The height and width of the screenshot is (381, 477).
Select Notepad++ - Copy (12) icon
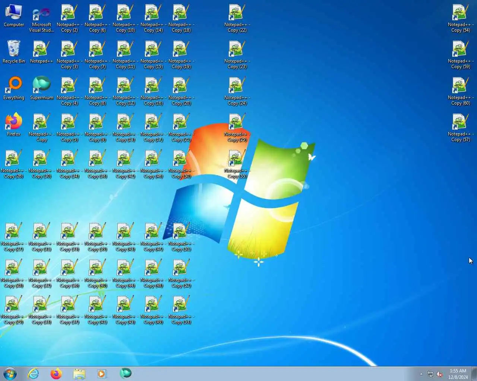126,91
